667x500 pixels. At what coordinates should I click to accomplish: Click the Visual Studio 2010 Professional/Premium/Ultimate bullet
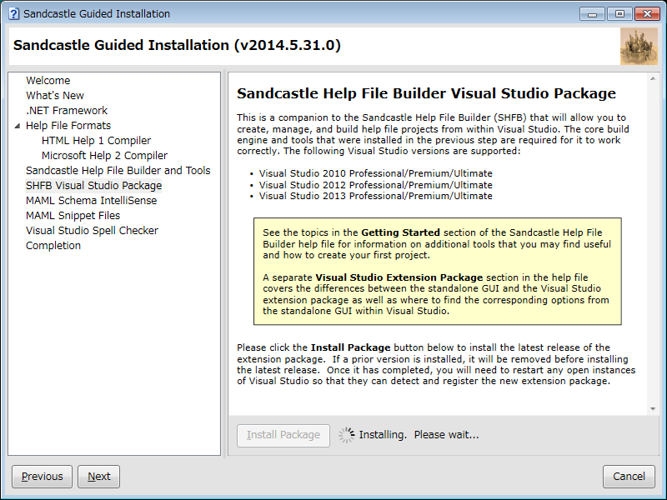tap(376, 173)
